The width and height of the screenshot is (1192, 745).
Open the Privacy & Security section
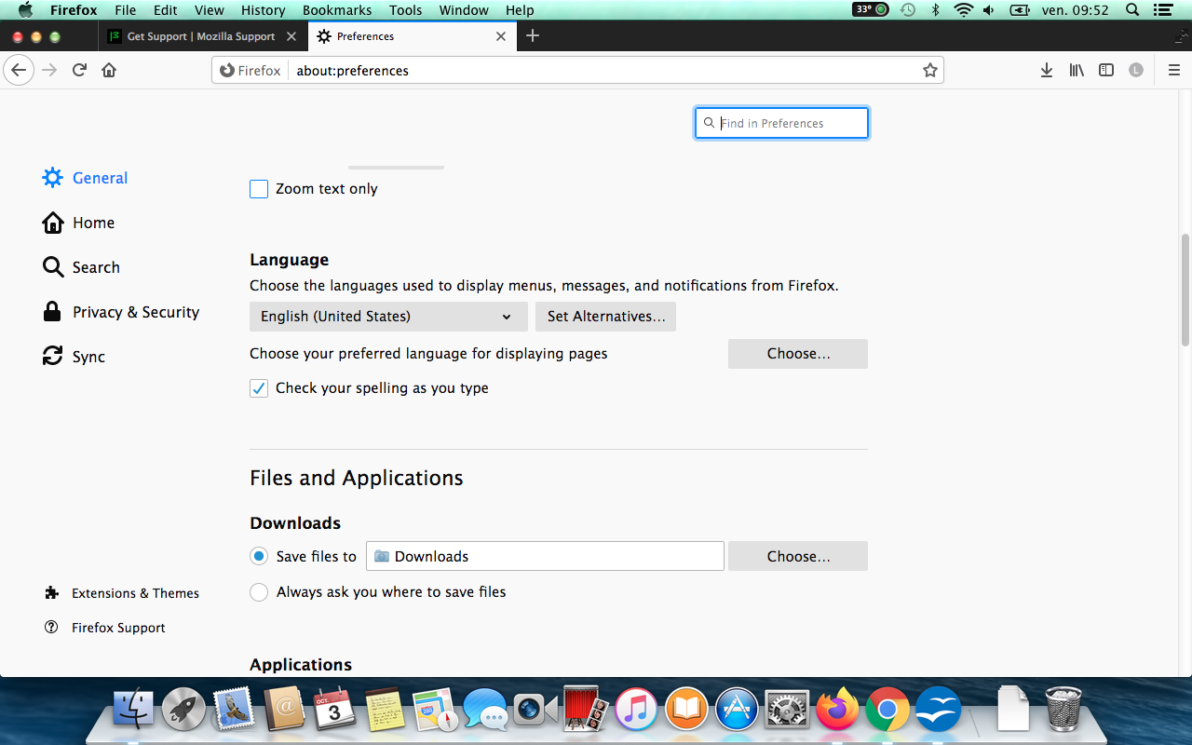[x=121, y=312]
